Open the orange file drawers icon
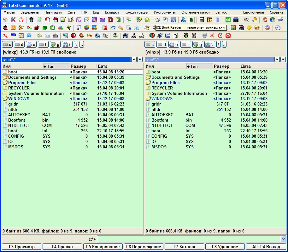 click(13, 28)
